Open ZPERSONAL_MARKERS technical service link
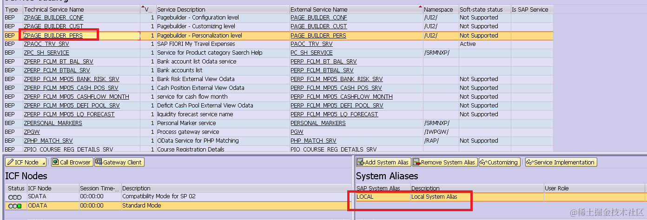This screenshot has width=647, height=220. point(53,123)
